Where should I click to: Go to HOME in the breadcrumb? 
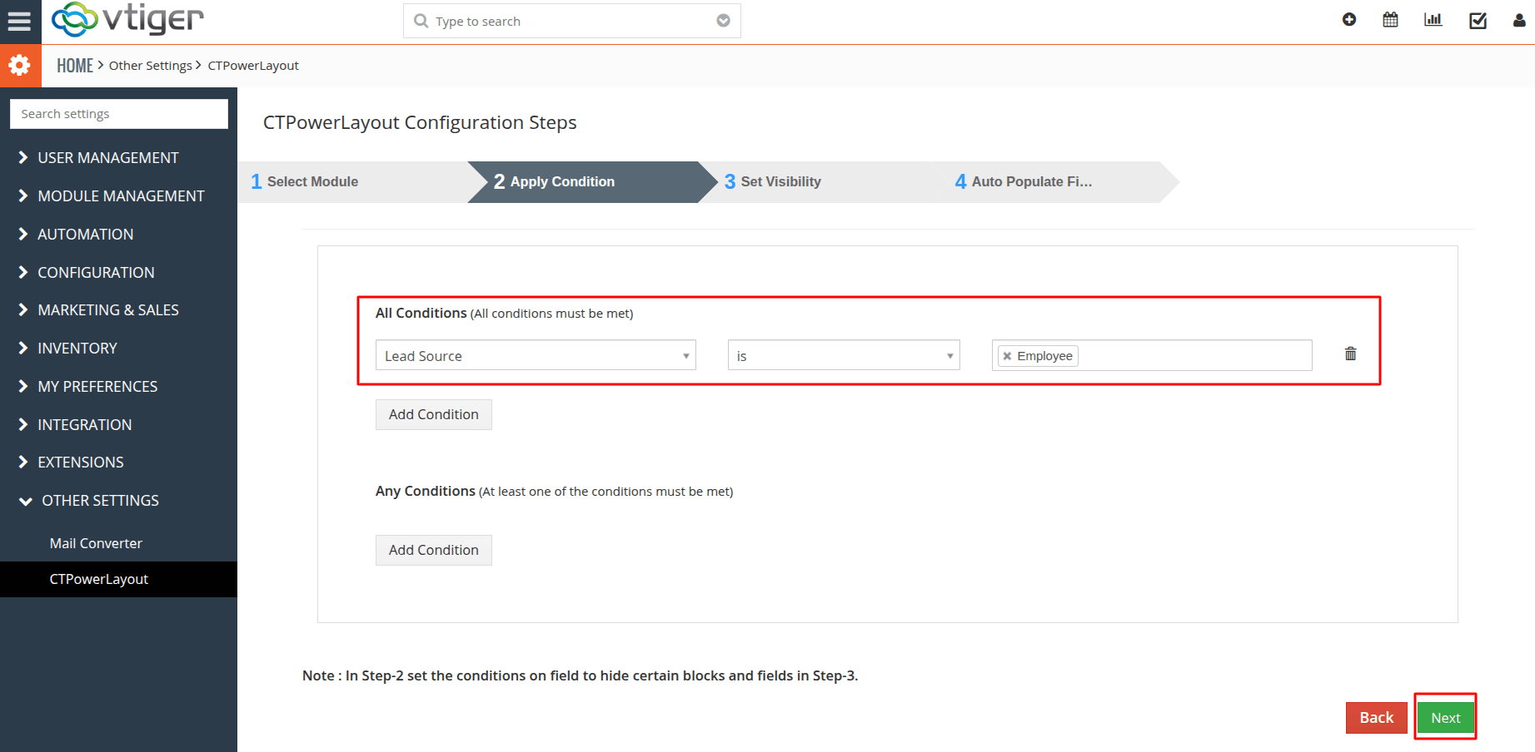point(75,66)
